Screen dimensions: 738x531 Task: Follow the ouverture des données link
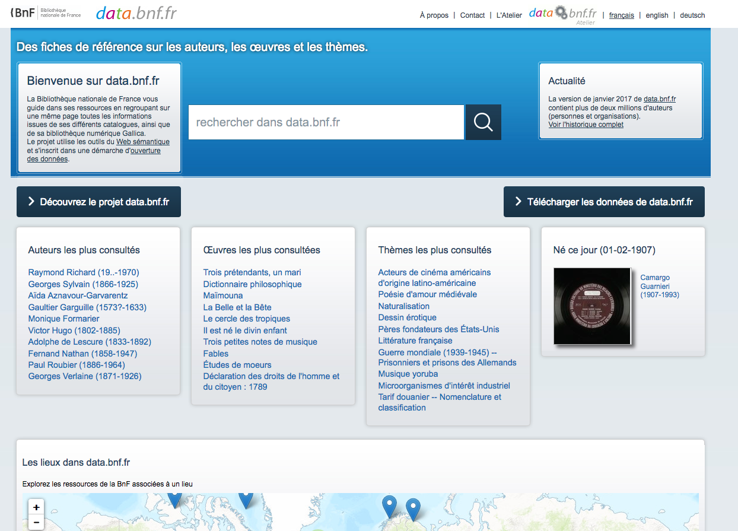(145, 151)
